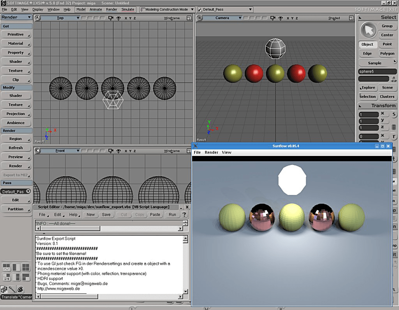Toggle the X axis in Top viewport
The height and width of the screenshot is (310, 399).
coord(126,18)
